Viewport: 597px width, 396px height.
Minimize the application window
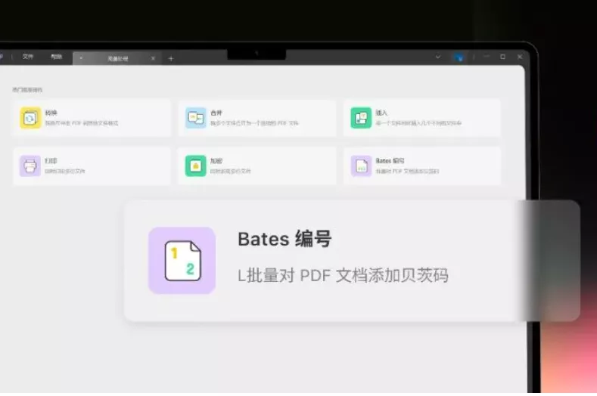pyautogui.click(x=487, y=57)
